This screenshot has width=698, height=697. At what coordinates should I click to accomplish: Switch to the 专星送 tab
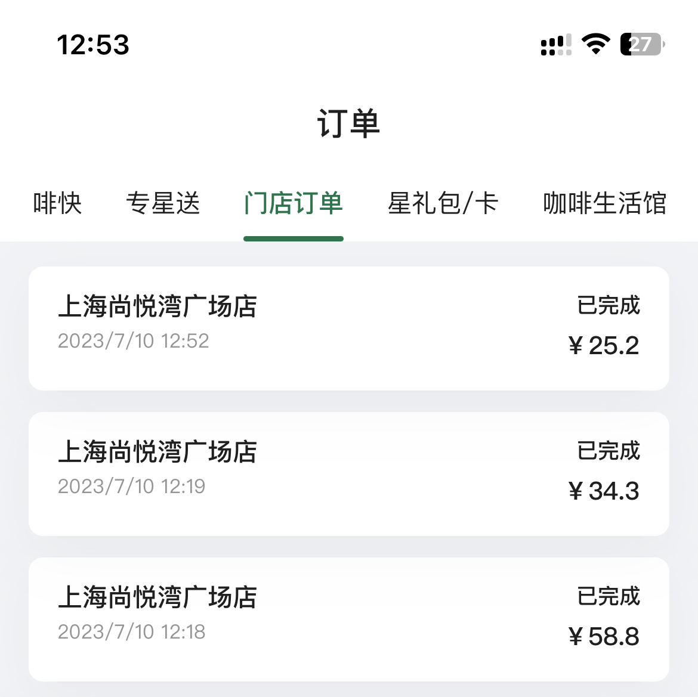point(163,203)
